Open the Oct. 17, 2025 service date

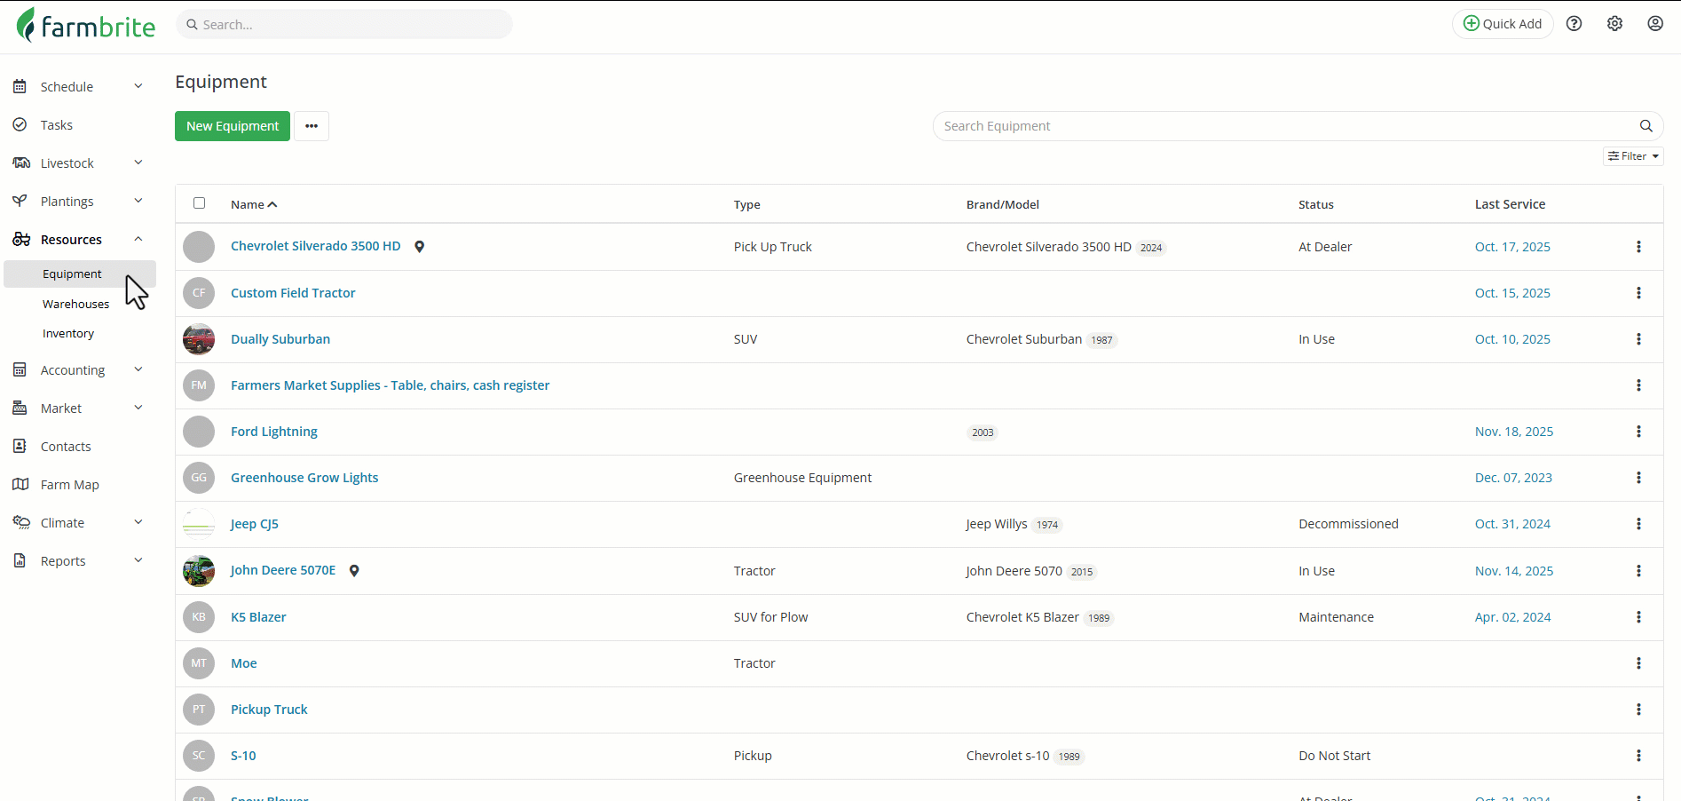[x=1512, y=247]
